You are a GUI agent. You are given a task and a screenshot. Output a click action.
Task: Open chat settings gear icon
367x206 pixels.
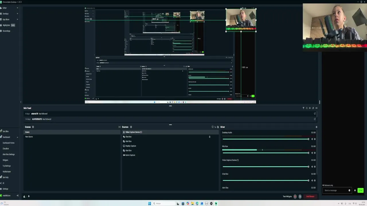(x=355, y=191)
